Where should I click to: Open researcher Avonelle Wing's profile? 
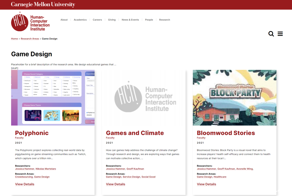click(244, 169)
